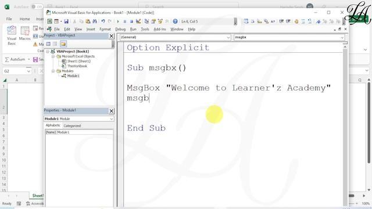Screen dimensions: 372x209
Task: Click Macros button in Excel ribbon
Action: (x=24, y=34)
